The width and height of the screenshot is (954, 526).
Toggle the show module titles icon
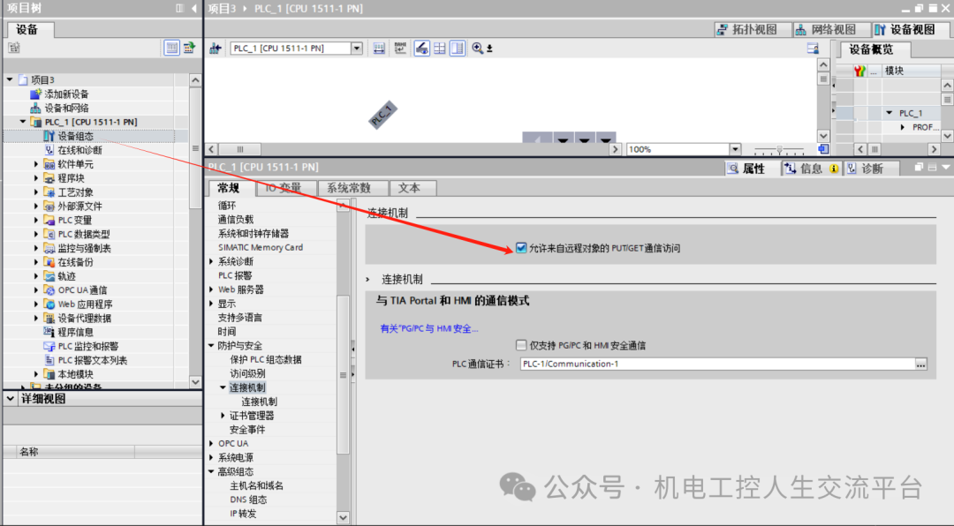pyautogui.click(x=421, y=48)
